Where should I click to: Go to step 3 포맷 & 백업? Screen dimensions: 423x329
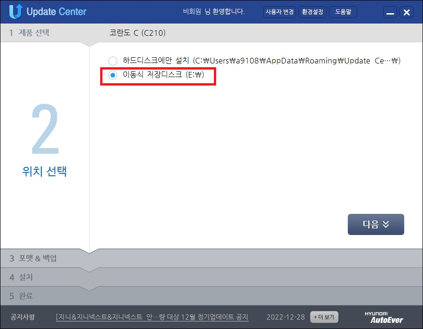point(33,258)
